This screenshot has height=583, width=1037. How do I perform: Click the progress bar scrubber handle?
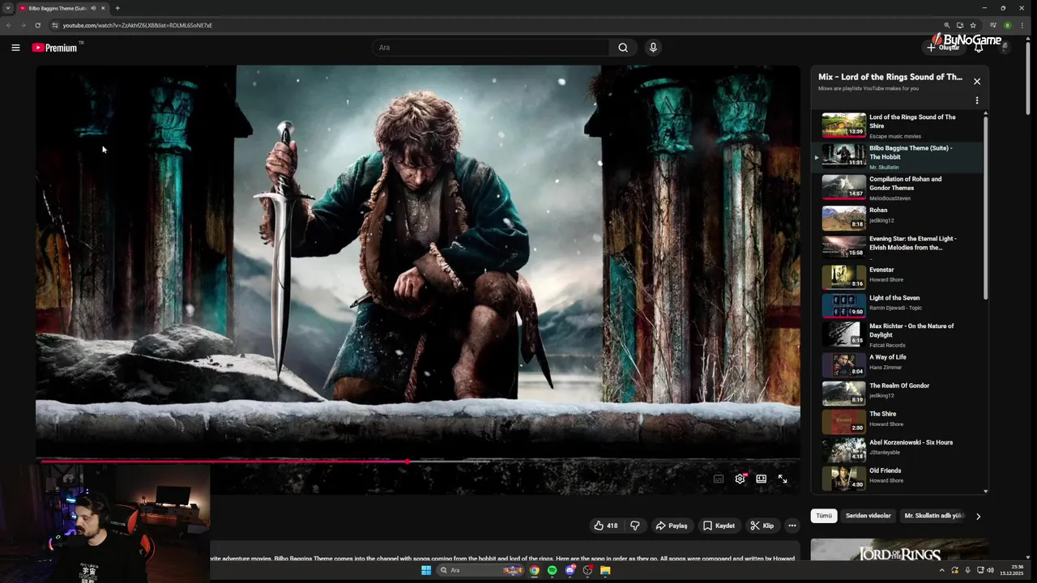[408, 462]
